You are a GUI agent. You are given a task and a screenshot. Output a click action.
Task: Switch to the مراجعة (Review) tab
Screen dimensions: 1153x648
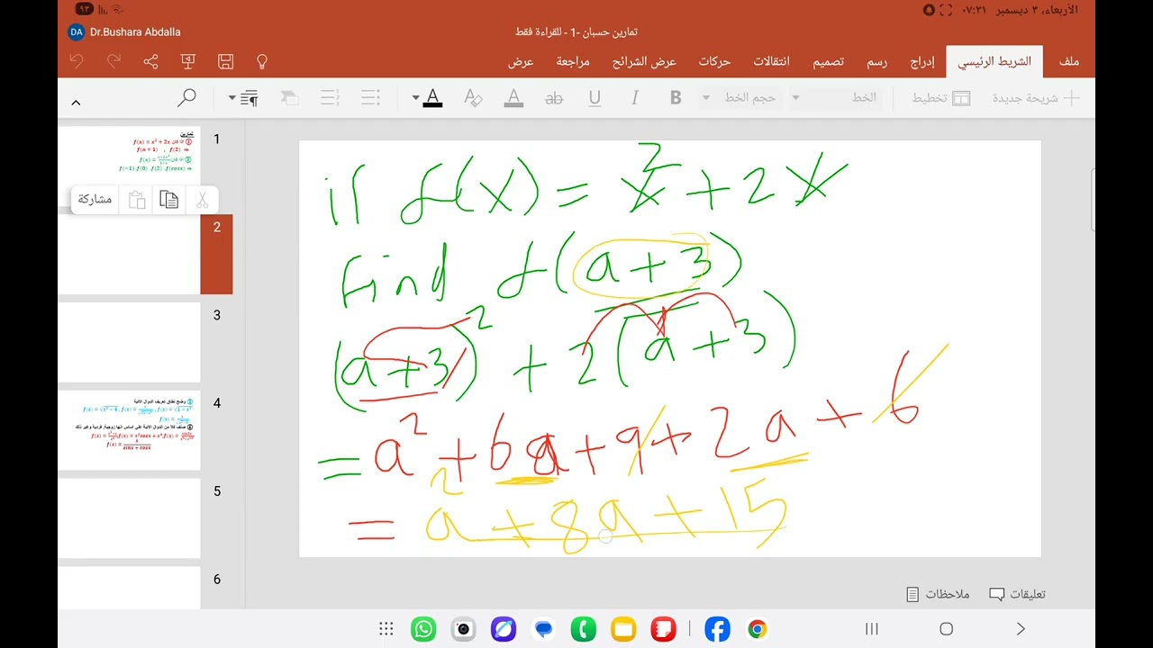[573, 61]
